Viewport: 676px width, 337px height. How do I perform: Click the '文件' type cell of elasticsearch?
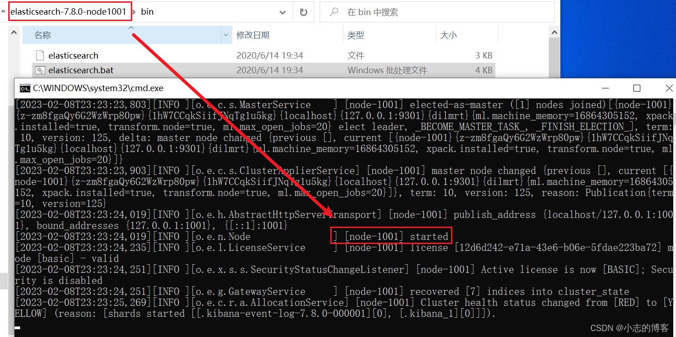coord(356,55)
